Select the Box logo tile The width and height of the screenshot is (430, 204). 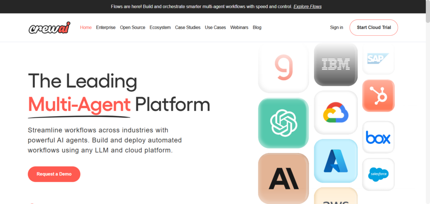[378, 138]
